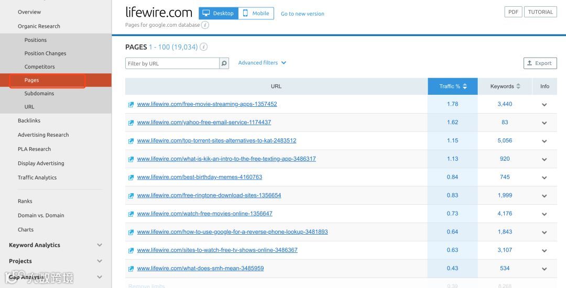
Task: Open external link icon for top-torrent-sites row
Action: [x=131, y=141]
